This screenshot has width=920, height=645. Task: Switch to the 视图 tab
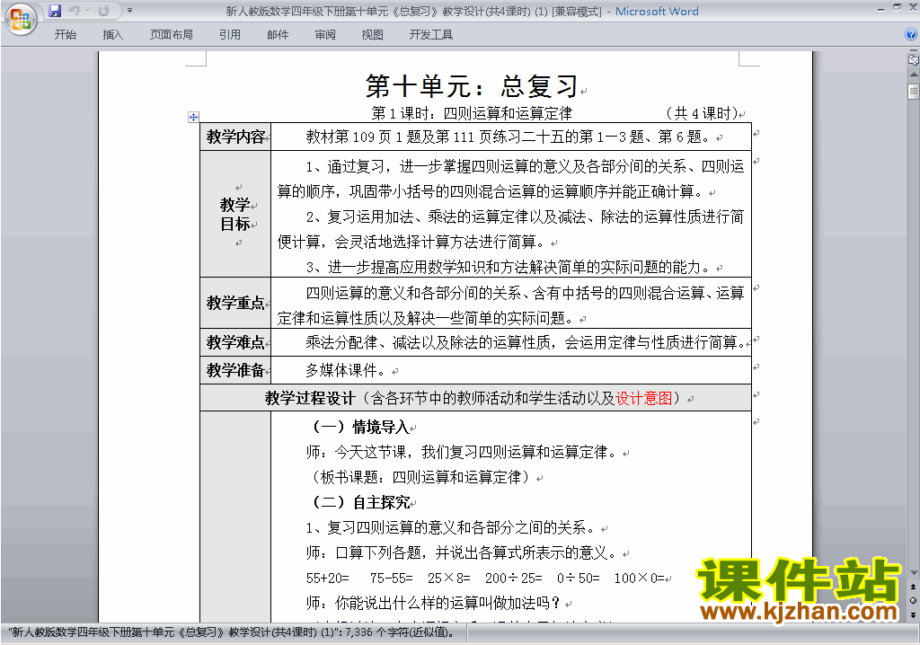(x=373, y=35)
